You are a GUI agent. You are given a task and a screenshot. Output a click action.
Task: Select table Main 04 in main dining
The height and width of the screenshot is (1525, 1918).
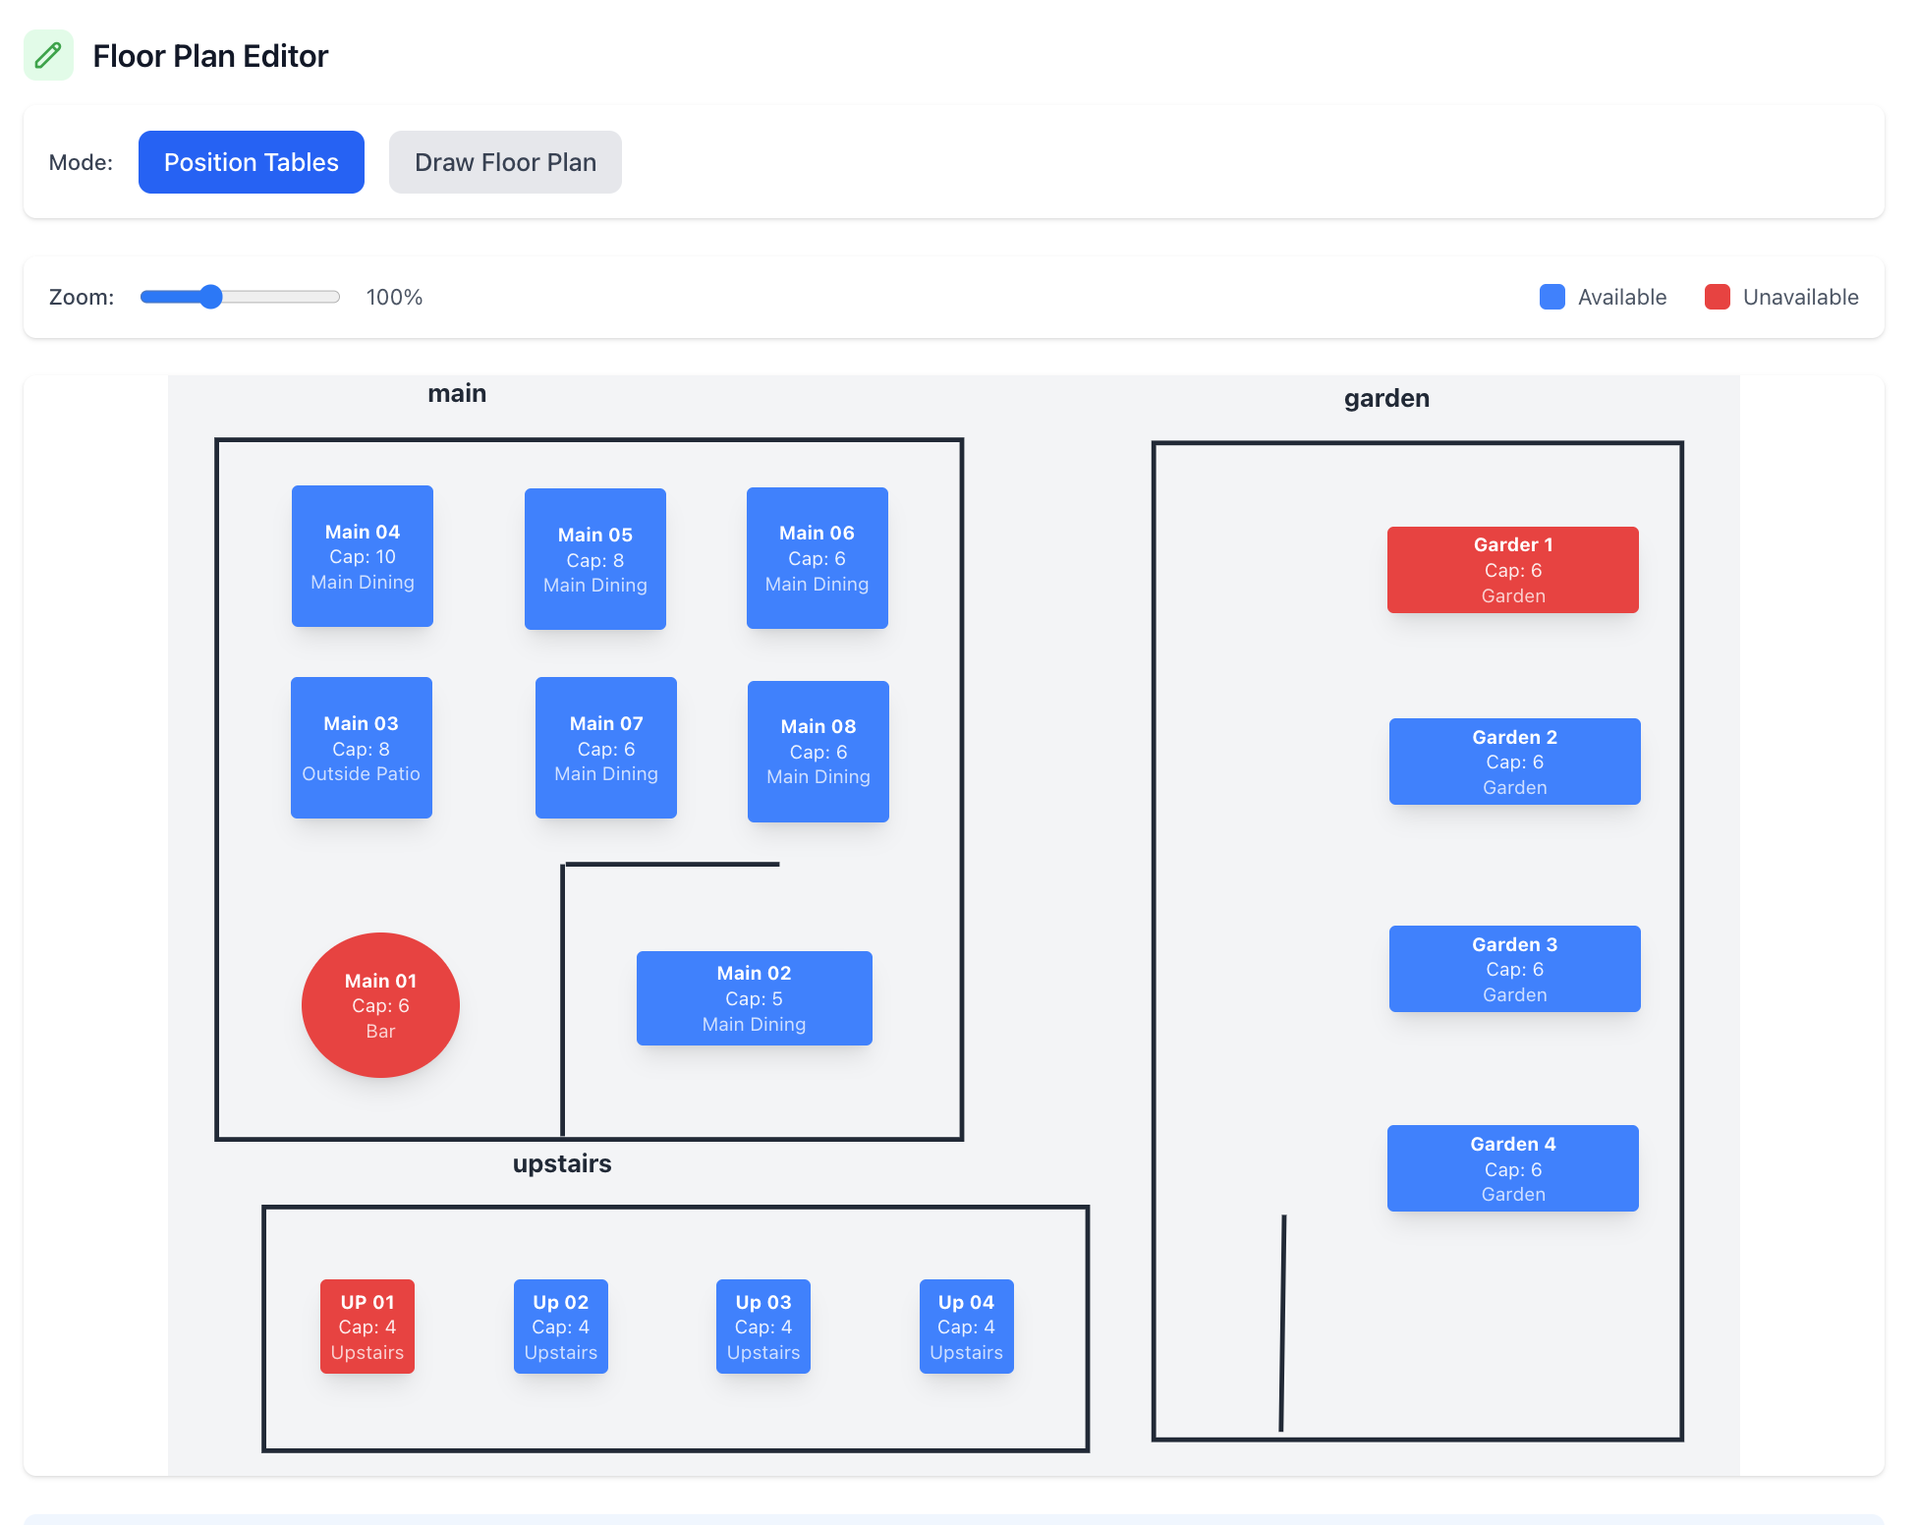(362, 556)
